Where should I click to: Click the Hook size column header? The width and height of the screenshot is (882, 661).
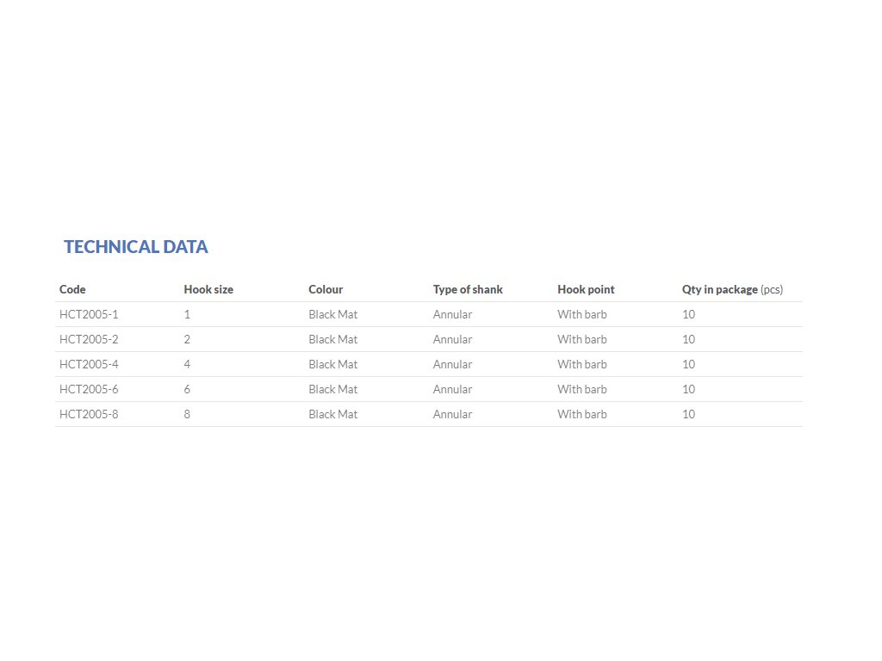(x=208, y=289)
